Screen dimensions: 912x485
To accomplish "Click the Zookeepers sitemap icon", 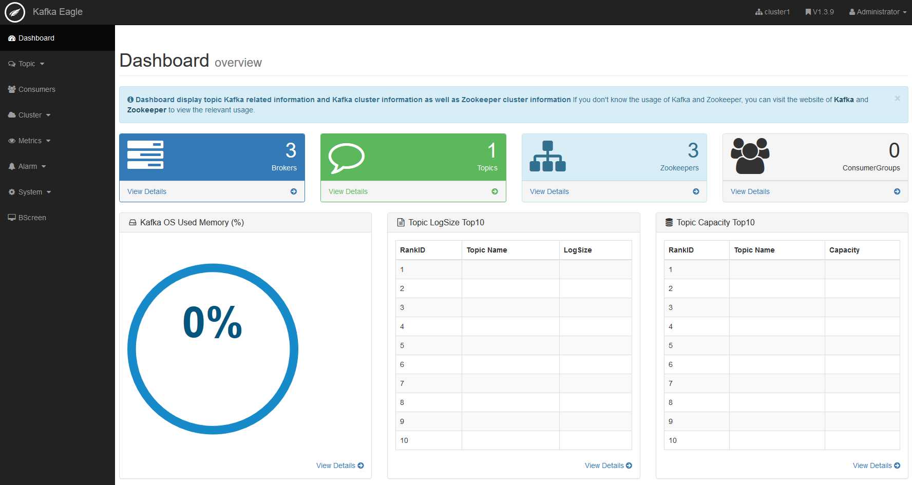I will (x=548, y=156).
